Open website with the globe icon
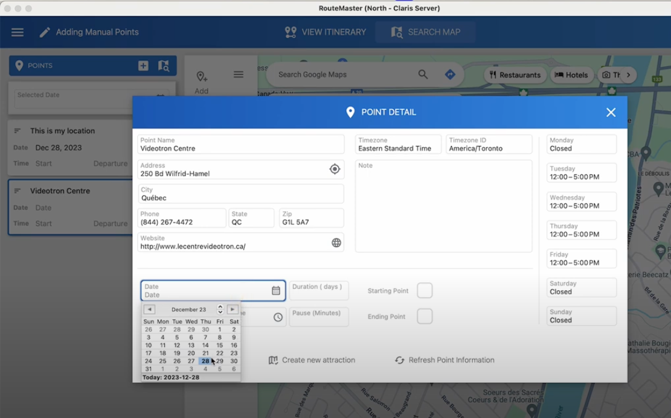 tap(336, 242)
